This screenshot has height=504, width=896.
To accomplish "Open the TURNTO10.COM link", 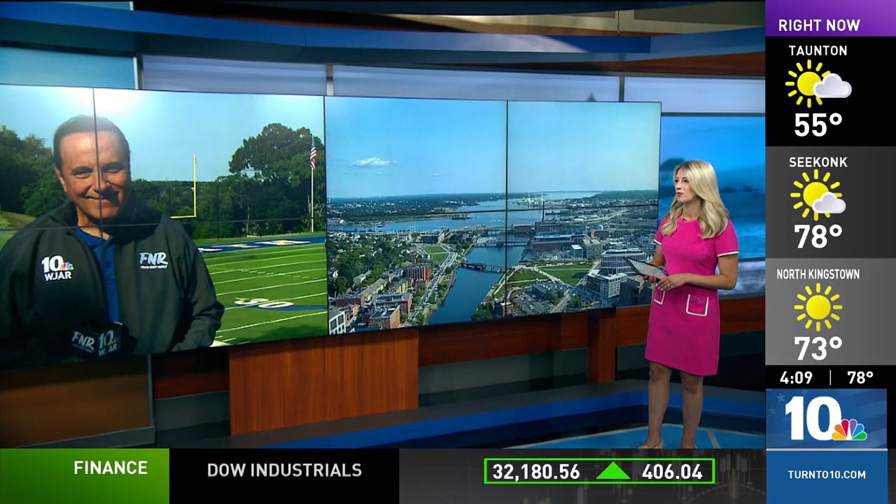I will point(827,475).
